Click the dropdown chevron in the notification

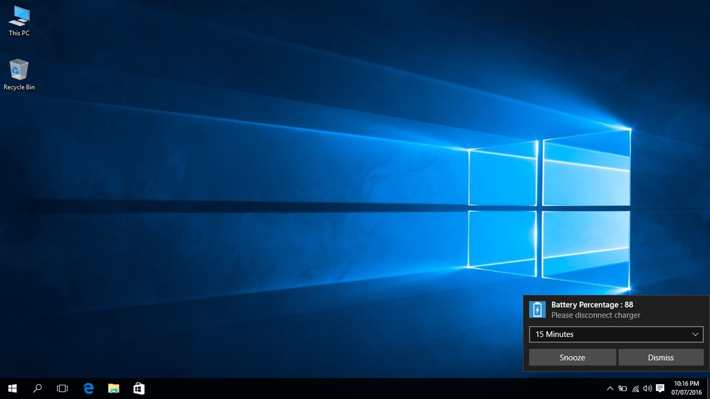pos(696,334)
